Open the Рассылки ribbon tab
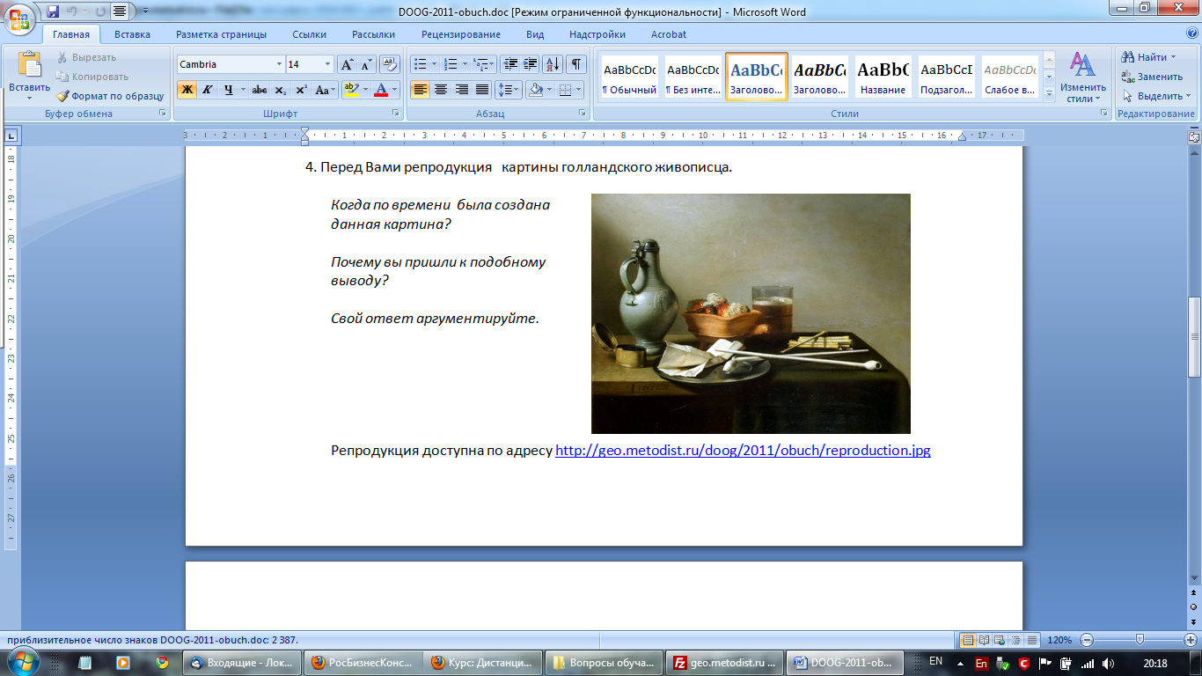 (373, 34)
